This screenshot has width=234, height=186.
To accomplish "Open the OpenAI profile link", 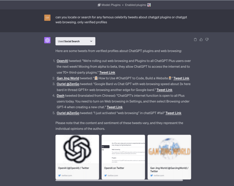I will [62, 61].
